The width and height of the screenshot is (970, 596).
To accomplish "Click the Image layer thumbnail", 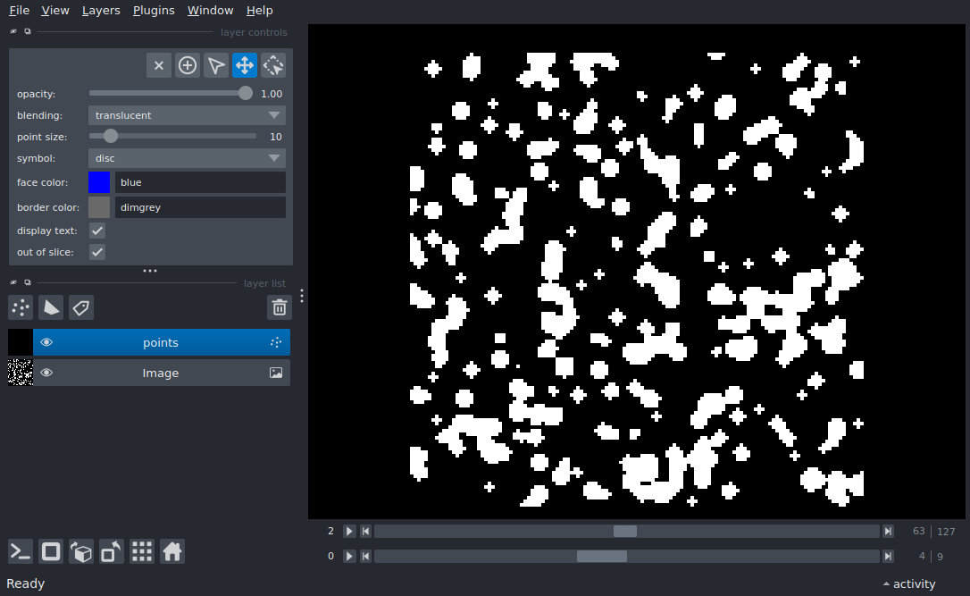I will click(21, 373).
